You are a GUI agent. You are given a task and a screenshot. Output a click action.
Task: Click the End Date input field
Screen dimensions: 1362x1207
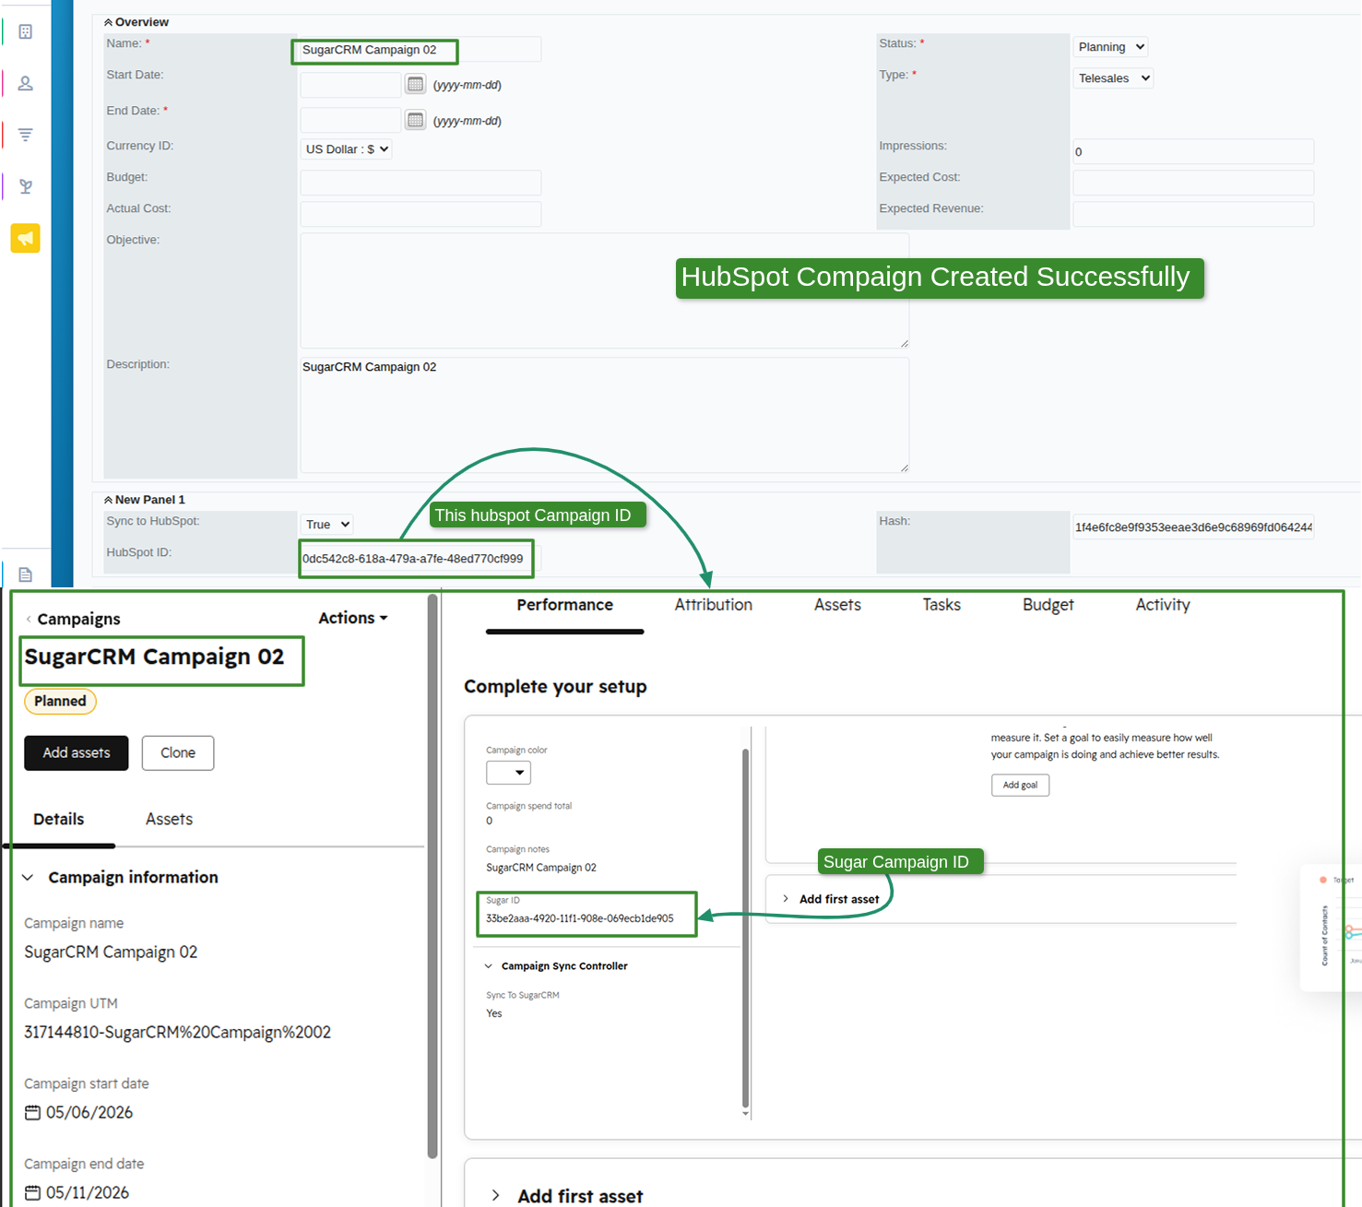pyautogui.click(x=351, y=121)
